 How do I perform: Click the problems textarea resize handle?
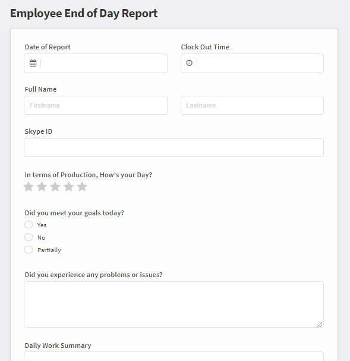tap(320, 325)
